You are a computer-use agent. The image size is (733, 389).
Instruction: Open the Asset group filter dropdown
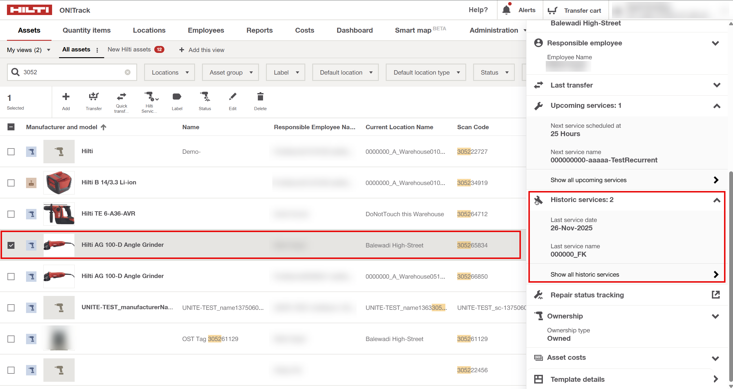point(231,73)
